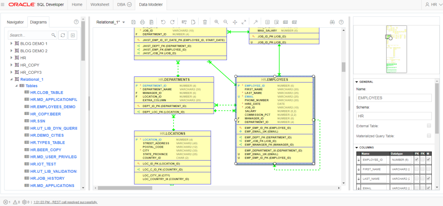The width and height of the screenshot is (443, 206).
Task: Click the DDL preview document icon
Action: tap(267, 22)
